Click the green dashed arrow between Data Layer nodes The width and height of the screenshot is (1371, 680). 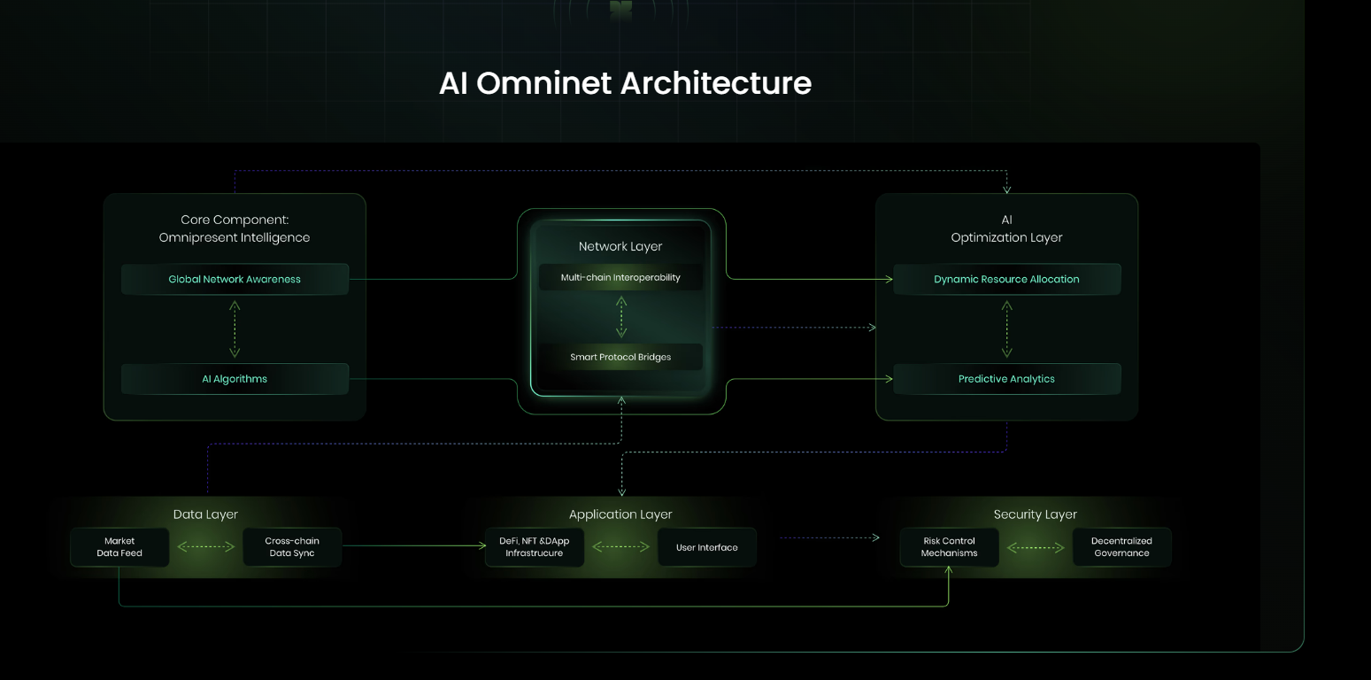(205, 546)
